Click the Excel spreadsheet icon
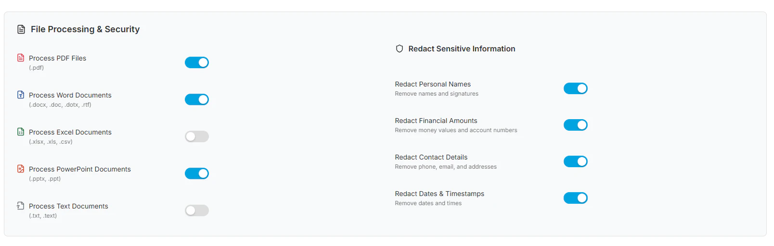The width and height of the screenshot is (774, 246). point(21,132)
